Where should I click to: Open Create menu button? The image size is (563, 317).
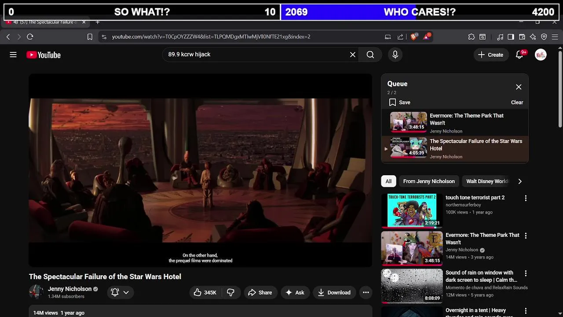pyautogui.click(x=490, y=55)
